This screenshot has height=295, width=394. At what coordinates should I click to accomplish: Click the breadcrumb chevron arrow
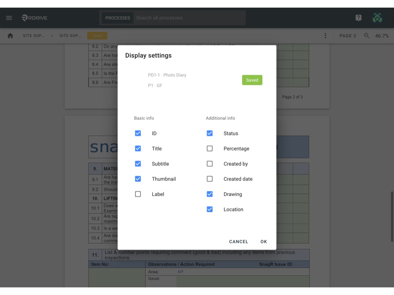pos(52,36)
